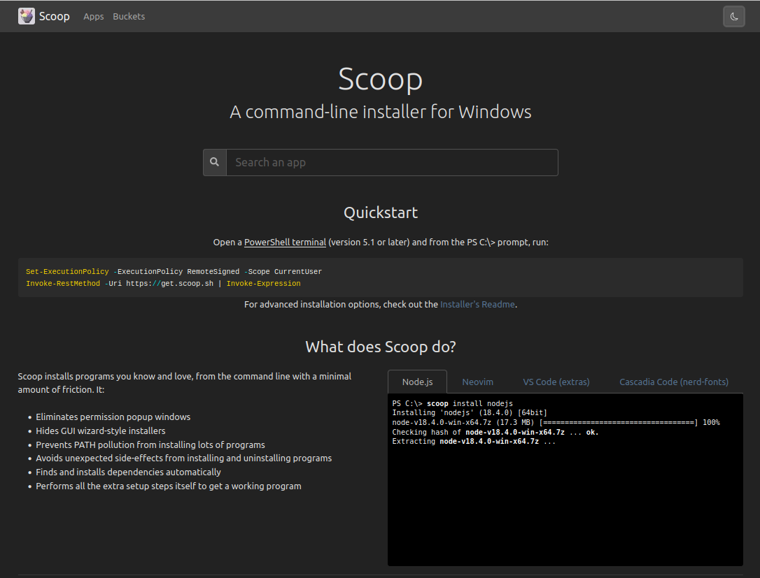Click "Finds and installs dependencies automatically" item
The height and width of the screenshot is (578, 760).
tap(128, 472)
